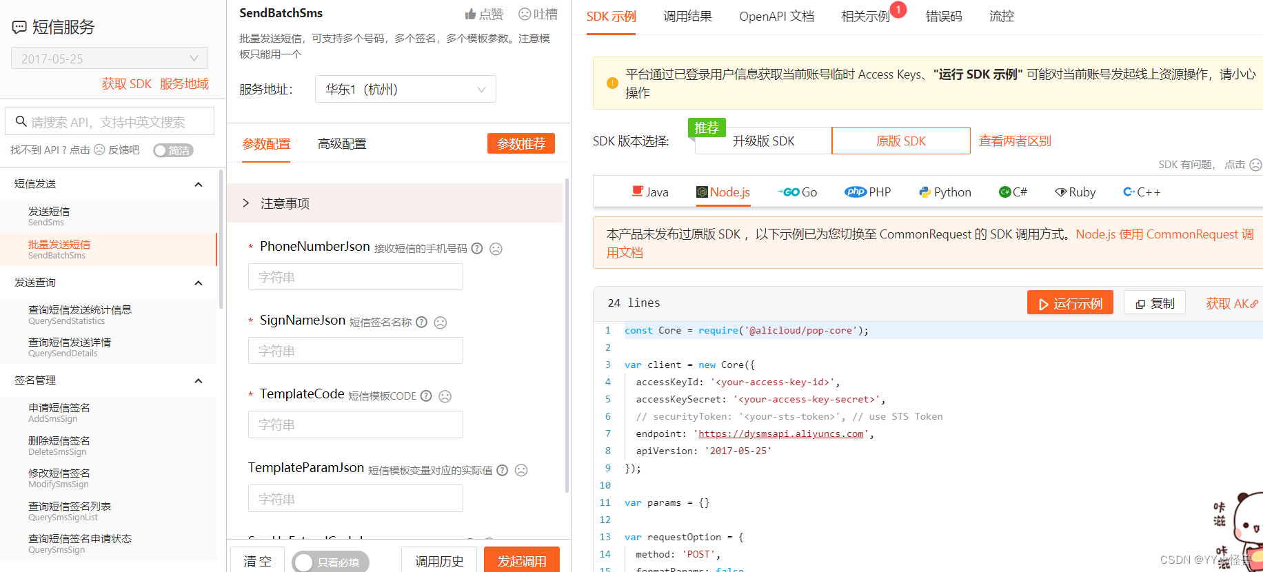Click the thumbs-up 点赞 icon
The image size is (1263, 572).
pyautogui.click(x=471, y=14)
